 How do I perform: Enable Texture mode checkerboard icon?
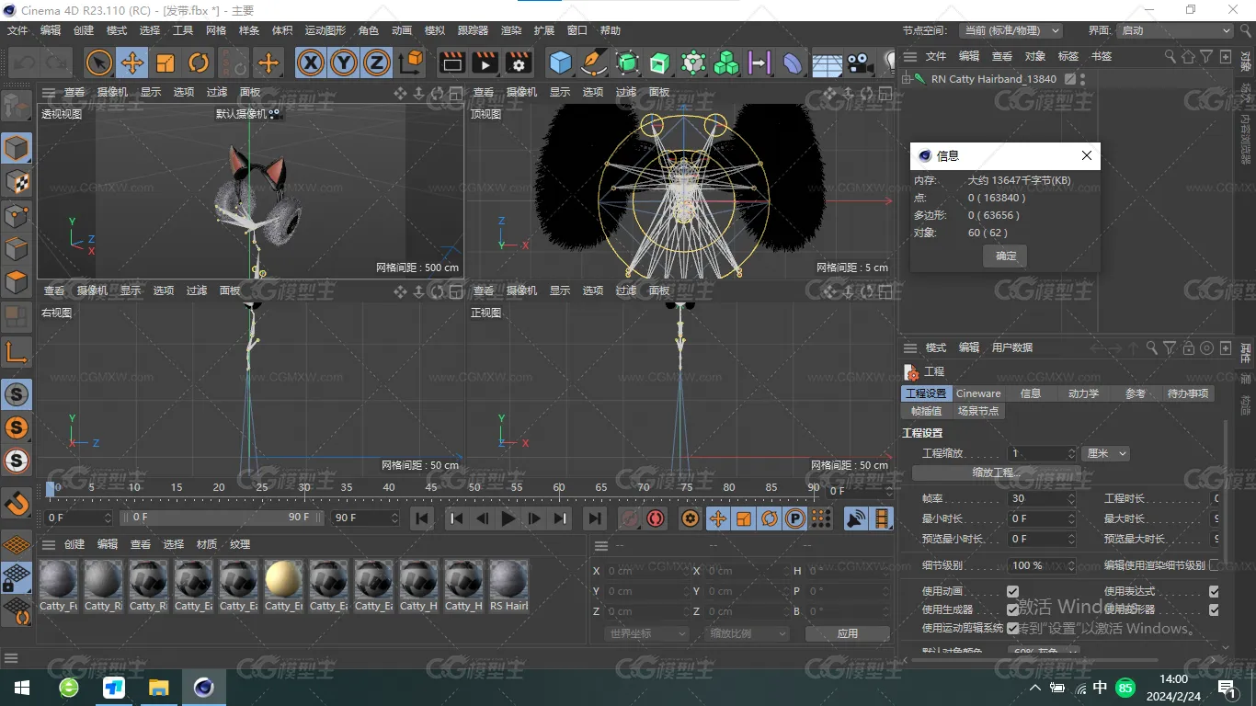[x=17, y=182]
